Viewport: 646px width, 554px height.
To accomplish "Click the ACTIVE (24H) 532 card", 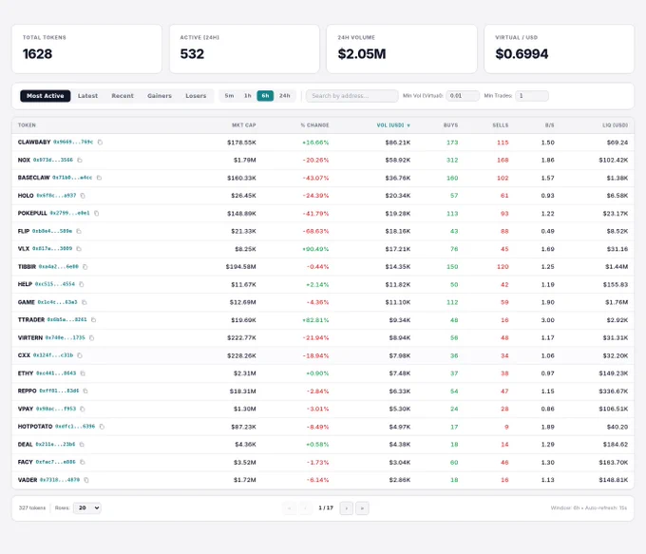I will [244, 49].
